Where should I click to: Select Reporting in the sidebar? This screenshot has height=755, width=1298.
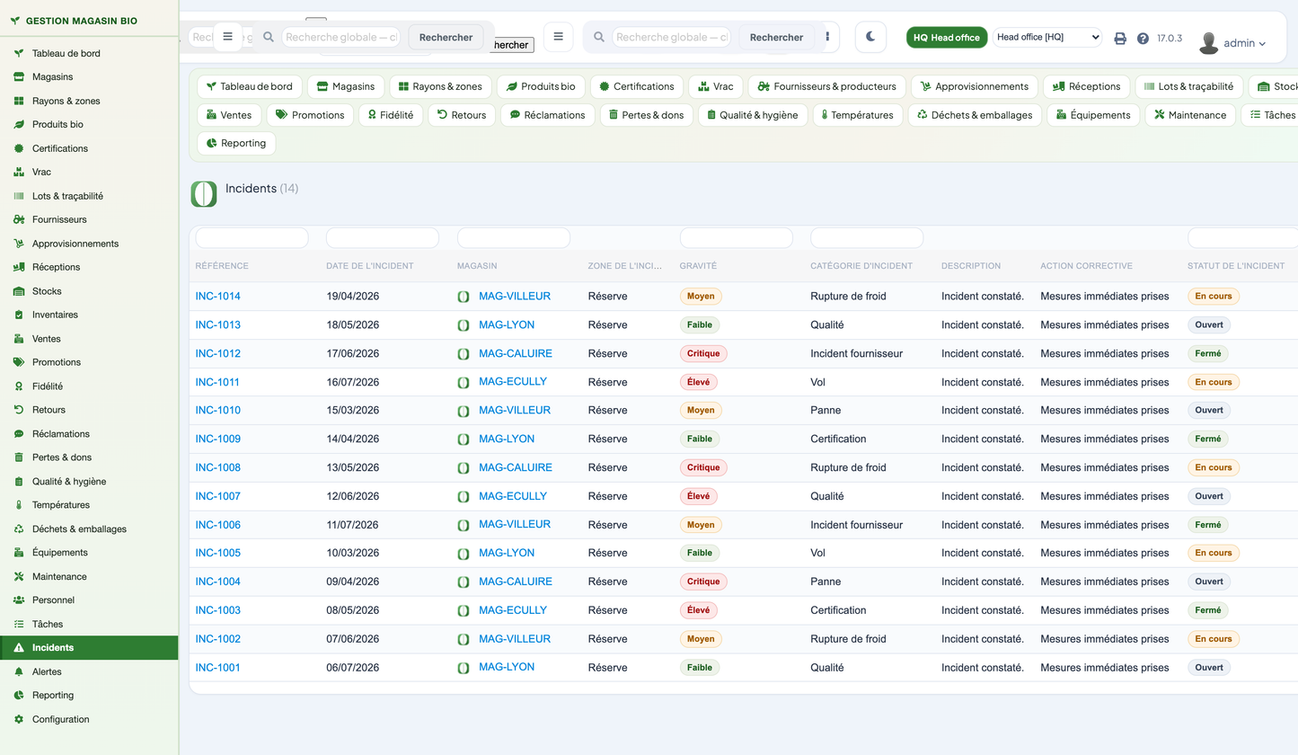tap(89, 696)
